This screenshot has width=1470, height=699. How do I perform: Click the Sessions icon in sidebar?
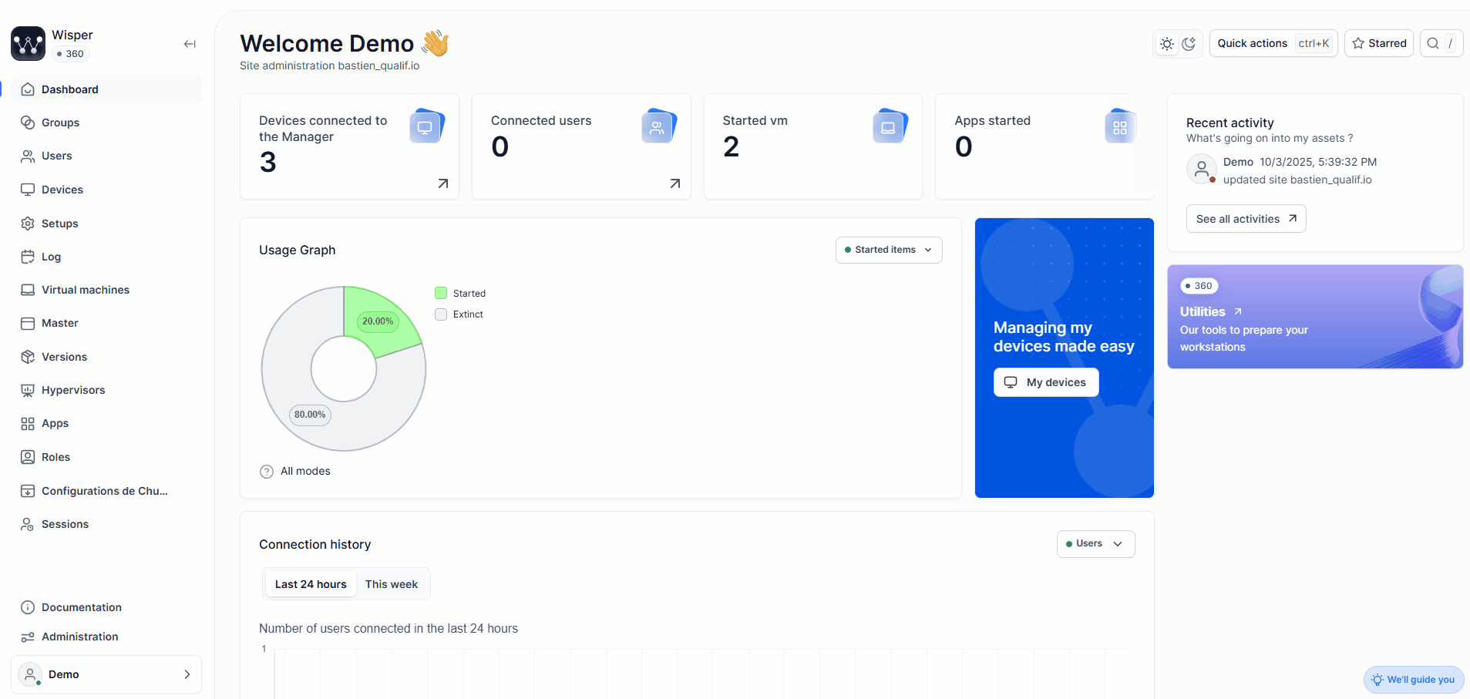[x=28, y=524]
